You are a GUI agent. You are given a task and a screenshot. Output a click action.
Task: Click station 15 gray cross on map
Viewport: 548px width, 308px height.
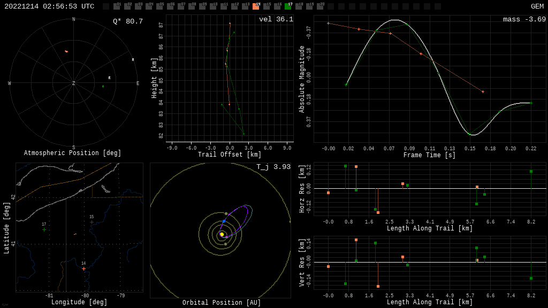coord(92,222)
